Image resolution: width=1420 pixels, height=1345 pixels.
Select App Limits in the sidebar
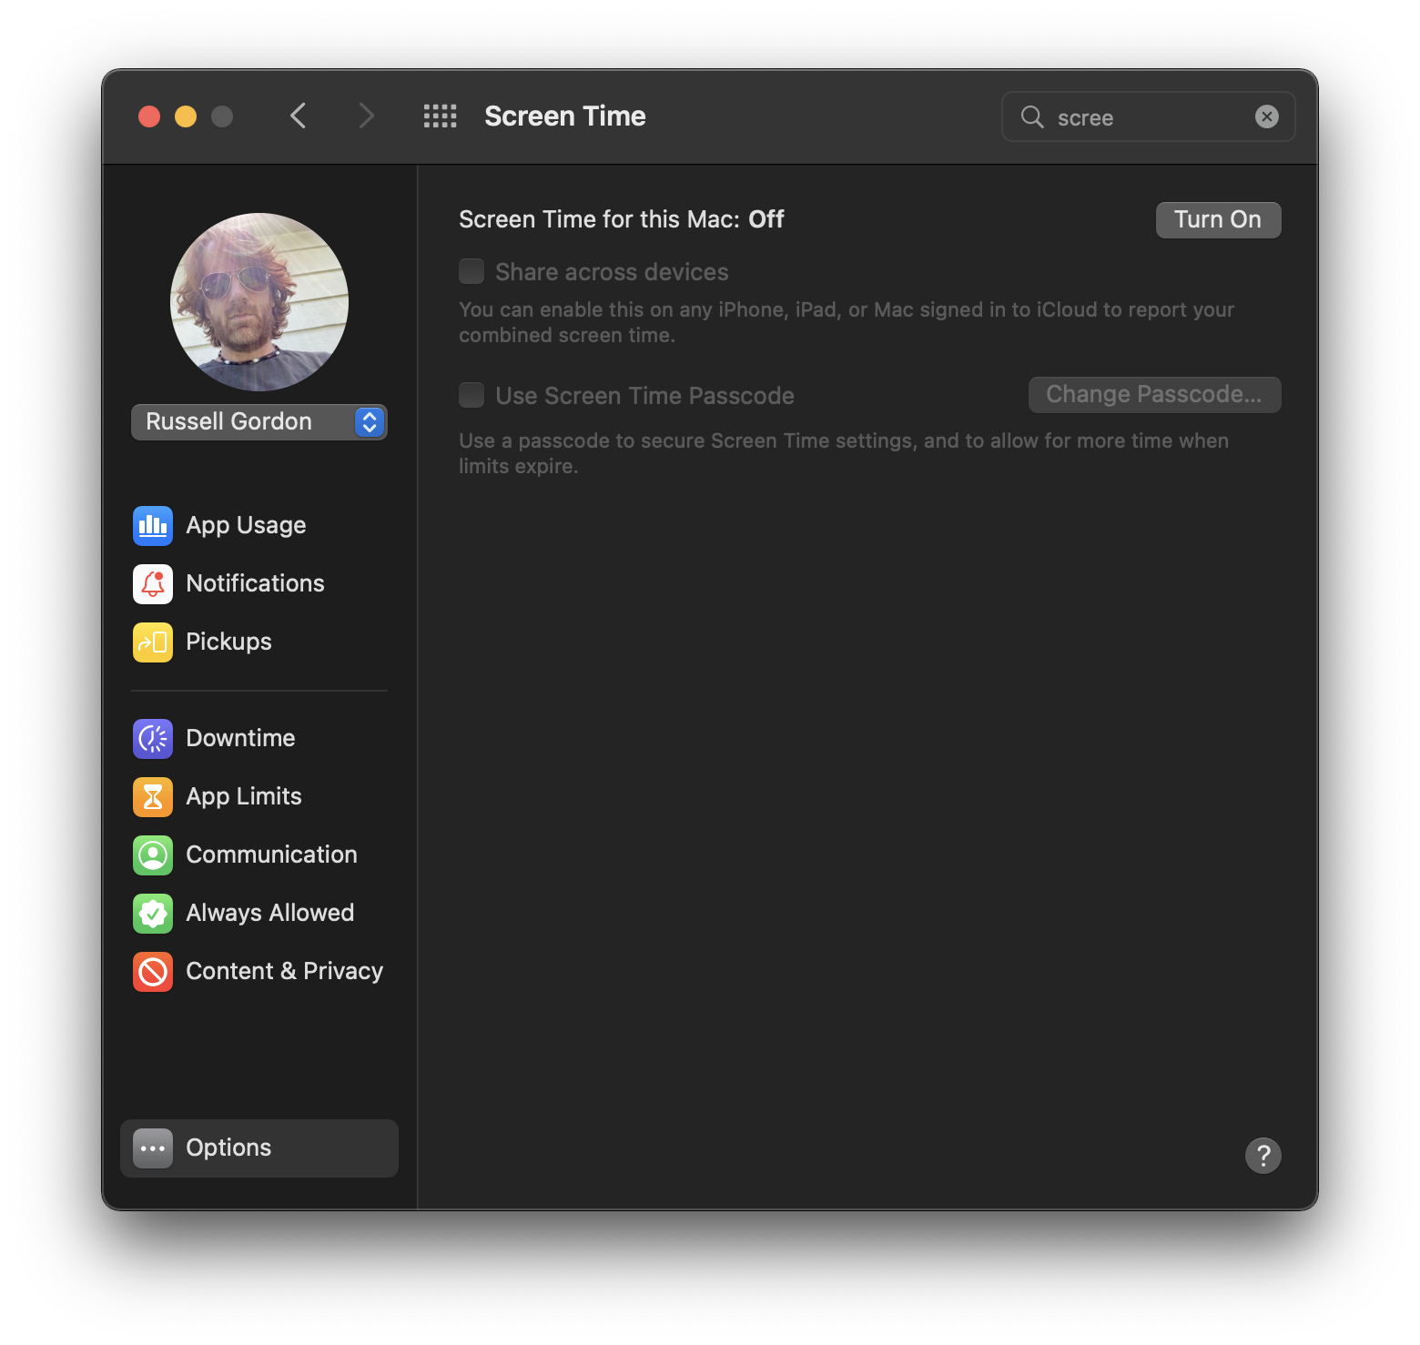259,796
